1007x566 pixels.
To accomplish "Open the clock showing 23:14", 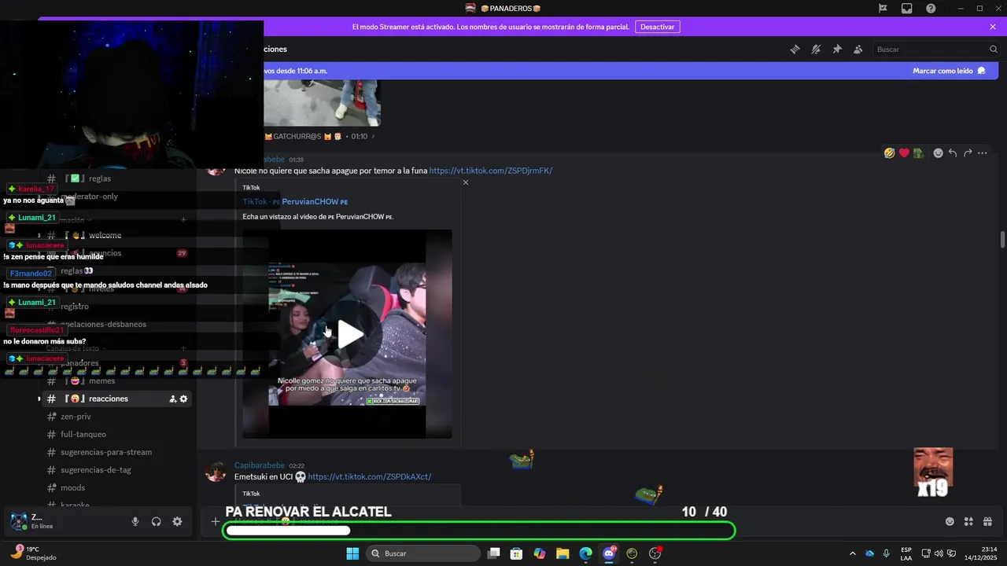I will click(981, 553).
